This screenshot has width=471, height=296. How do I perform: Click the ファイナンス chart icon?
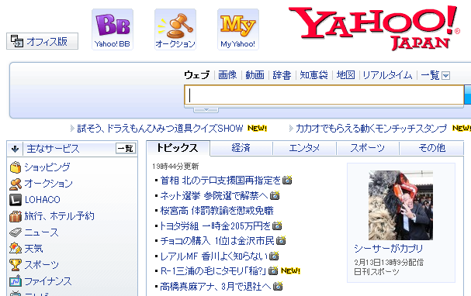pyautogui.click(x=16, y=281)
